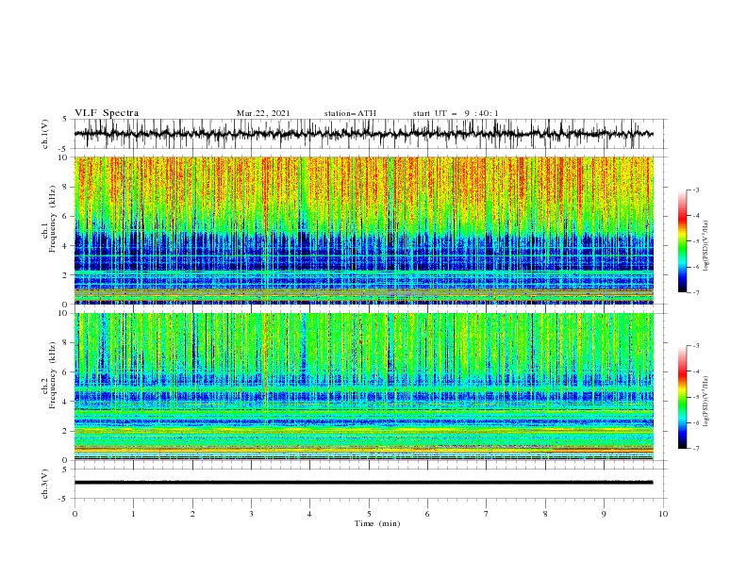Click the "5" tick on ch.3(V) axis
Screen dimensions: 747x577
point(65,469)
